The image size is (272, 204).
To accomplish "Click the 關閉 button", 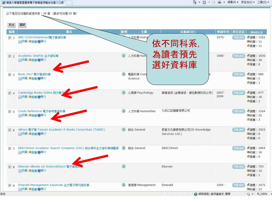I will (x=22, y=25).
